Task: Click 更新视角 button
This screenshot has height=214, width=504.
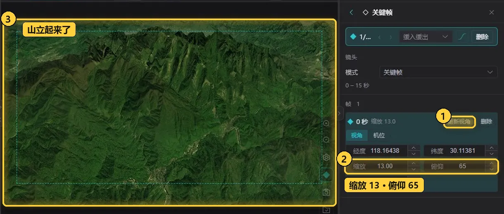Action: (x=460, y=121)
